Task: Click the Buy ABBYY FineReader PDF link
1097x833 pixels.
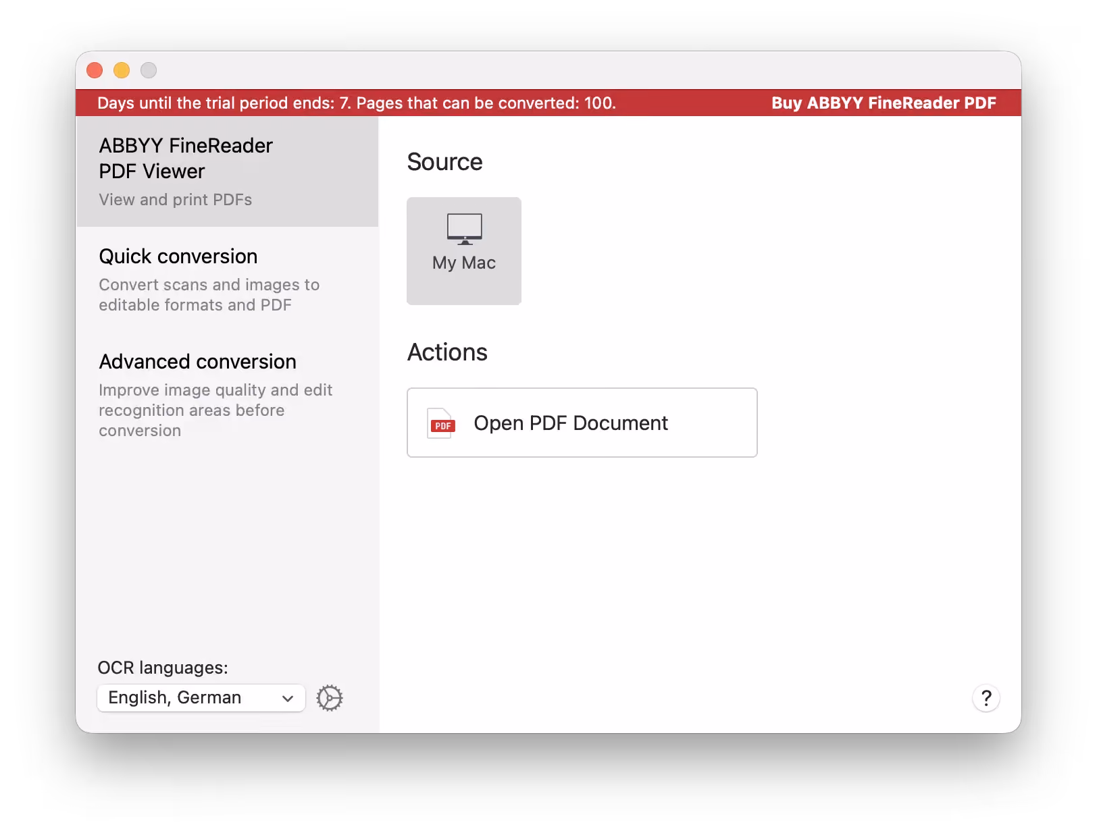Action: (884, 103)
